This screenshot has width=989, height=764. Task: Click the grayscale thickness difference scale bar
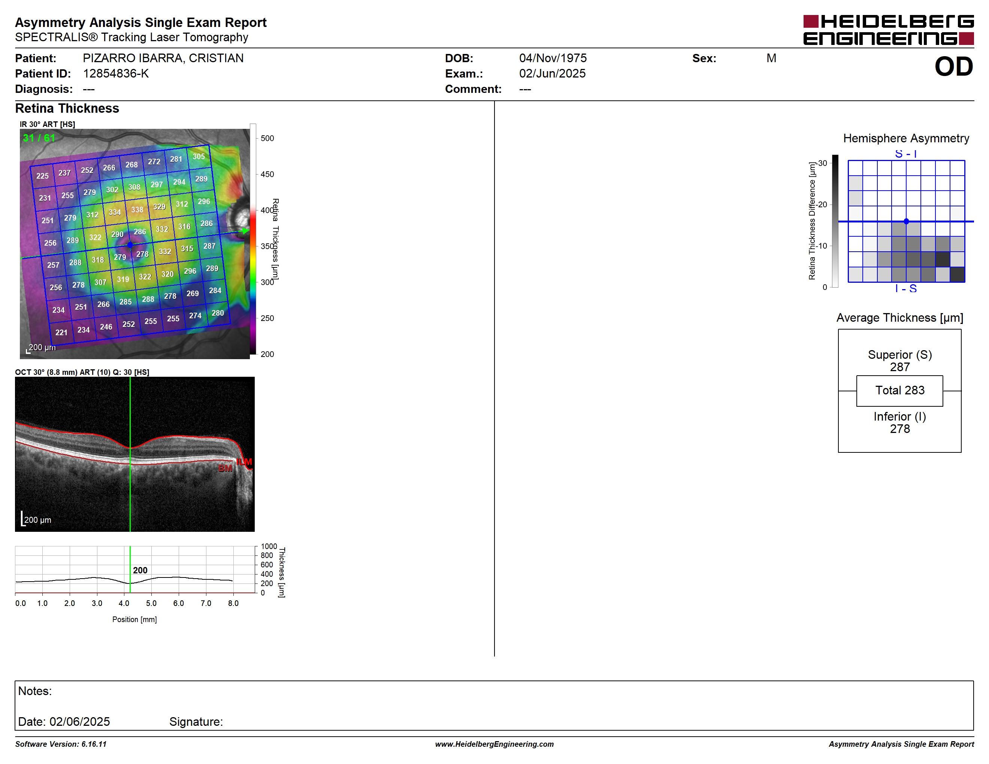click(x=835, y=221)
